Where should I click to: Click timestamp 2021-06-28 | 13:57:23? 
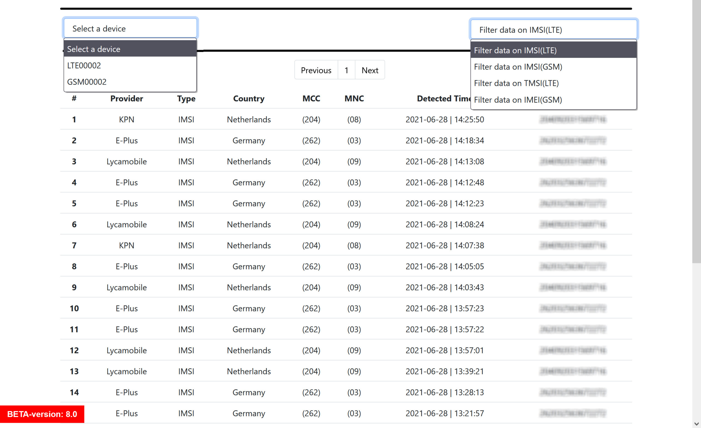coord(445,308)
